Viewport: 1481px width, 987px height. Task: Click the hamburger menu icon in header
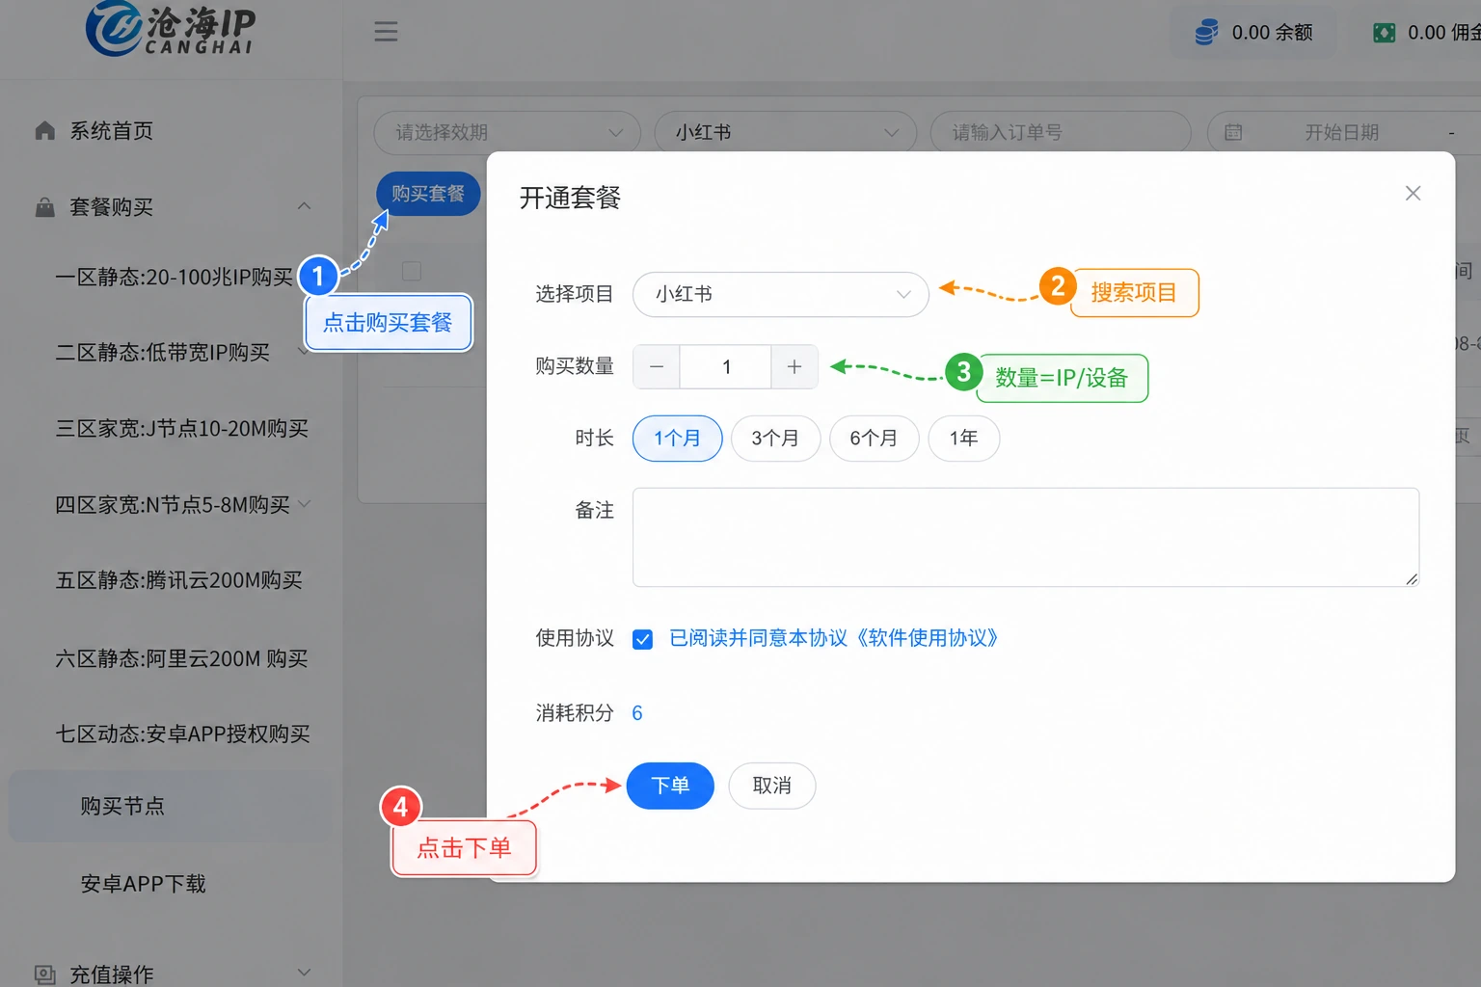[x=386, y=32]
